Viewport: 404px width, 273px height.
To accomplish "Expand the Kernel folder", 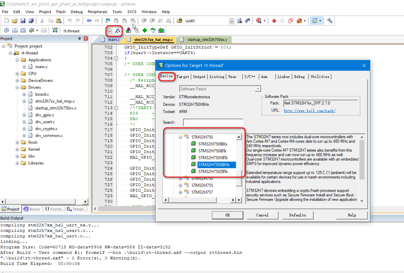I will (17, 149).
